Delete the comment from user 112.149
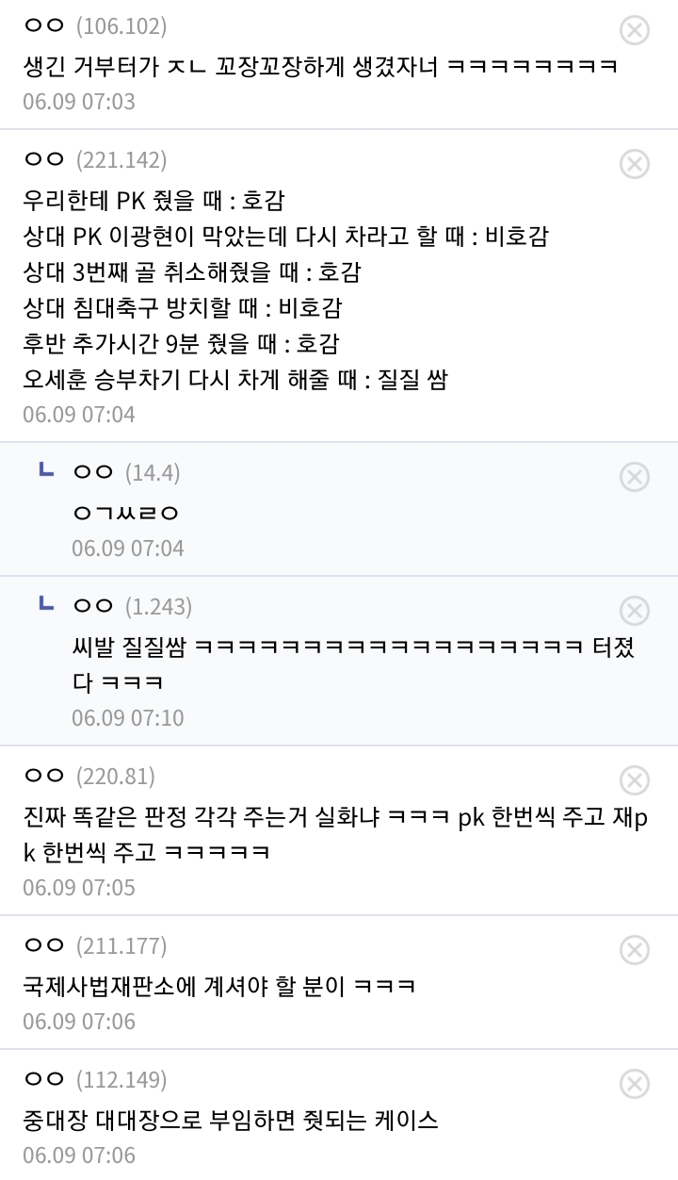Viewport: 678px width, 1180px height. tap(635, 1084)
